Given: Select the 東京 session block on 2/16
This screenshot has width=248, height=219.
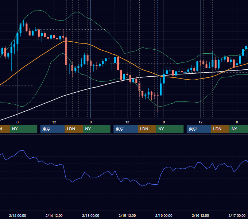Looking at the screenshot, I should [199, 129].
